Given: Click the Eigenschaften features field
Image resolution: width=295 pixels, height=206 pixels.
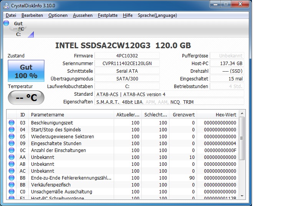Looking at the screenshot, I should 169,102.
